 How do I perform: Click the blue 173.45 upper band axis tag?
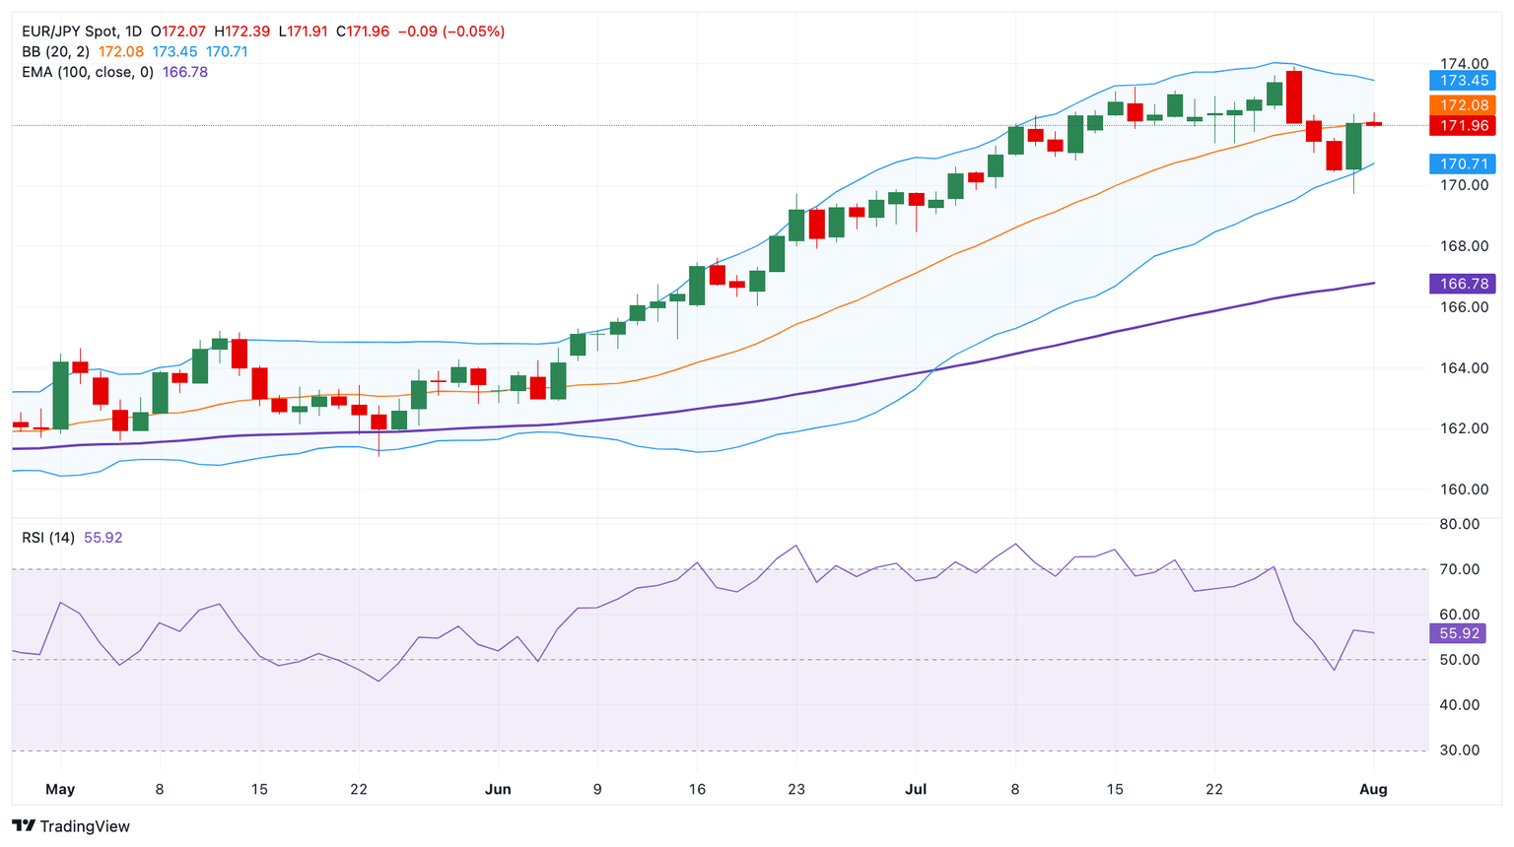click(1463, 81)
